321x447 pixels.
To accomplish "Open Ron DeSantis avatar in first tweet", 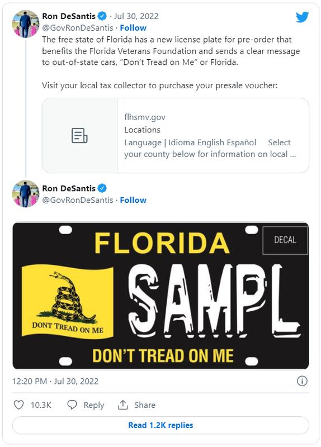I will (25, 24).
